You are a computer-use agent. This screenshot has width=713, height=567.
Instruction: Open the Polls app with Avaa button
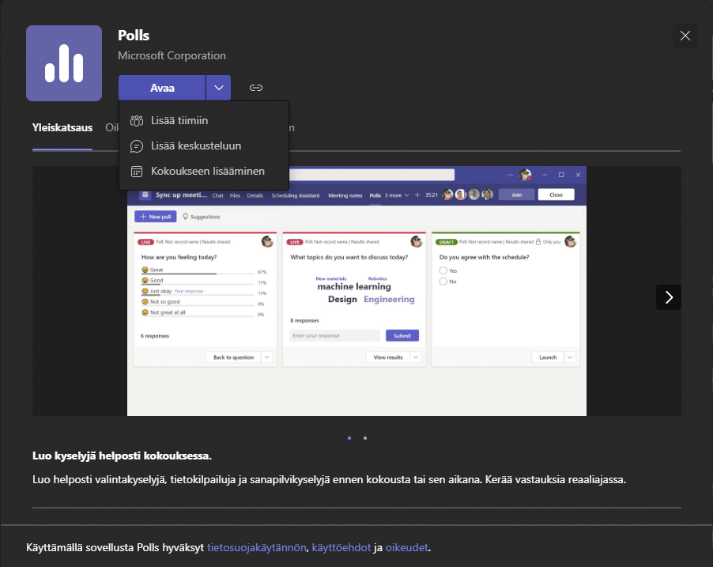pyautogui.click(x=162, y=88)
